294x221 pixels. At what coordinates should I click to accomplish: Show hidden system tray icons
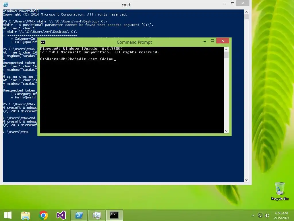(x=253, y=216)
